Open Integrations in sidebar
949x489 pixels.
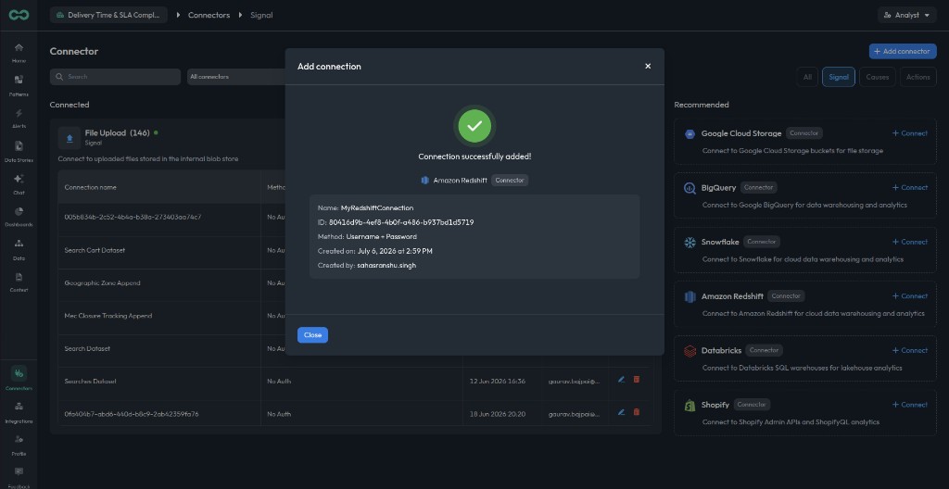pyautogui.click(x=19, y=412)
